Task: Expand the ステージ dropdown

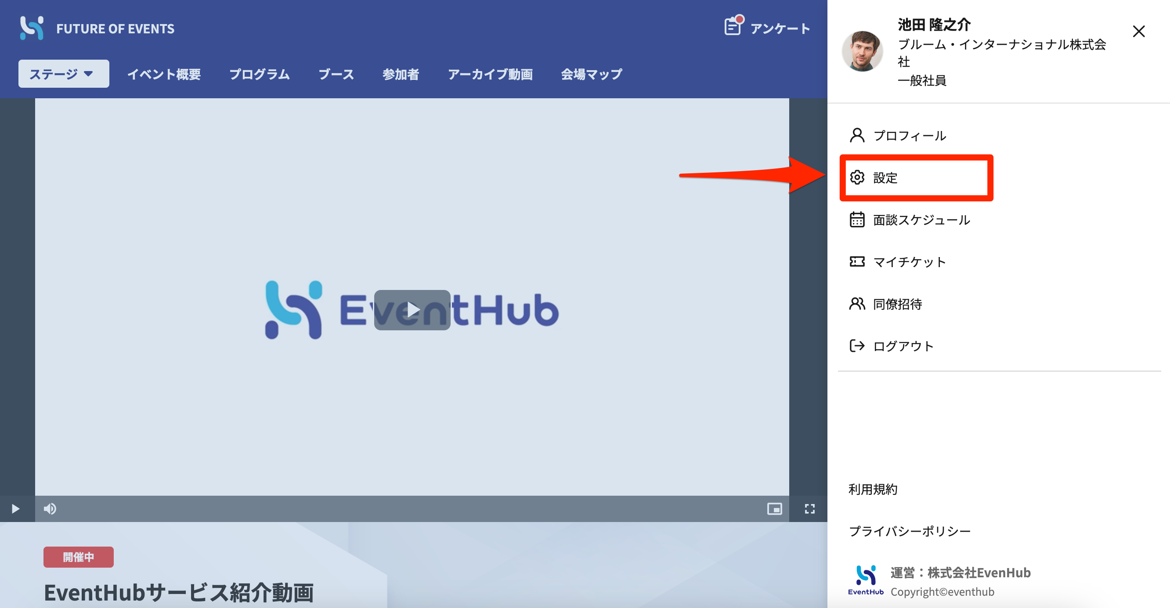Action: click(x=64, y=74)
